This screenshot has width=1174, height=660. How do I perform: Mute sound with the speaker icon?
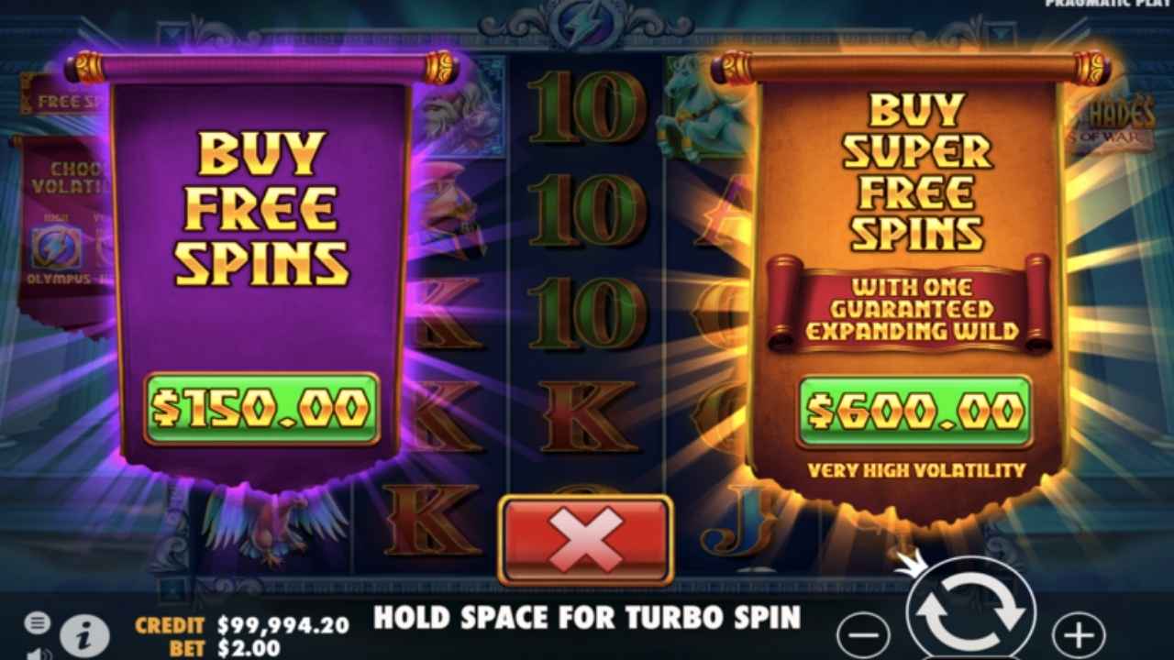[x=37, y=654]
